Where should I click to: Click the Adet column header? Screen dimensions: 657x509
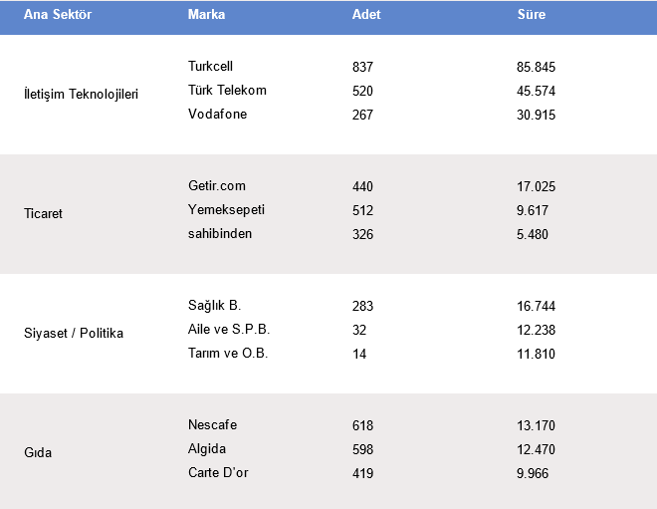point(366,15)
